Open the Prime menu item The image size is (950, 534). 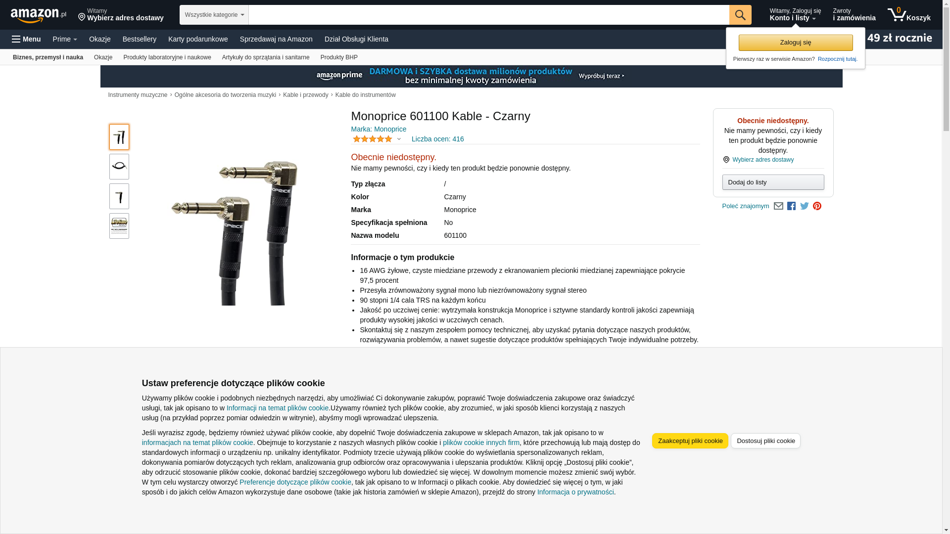[65, 39]
